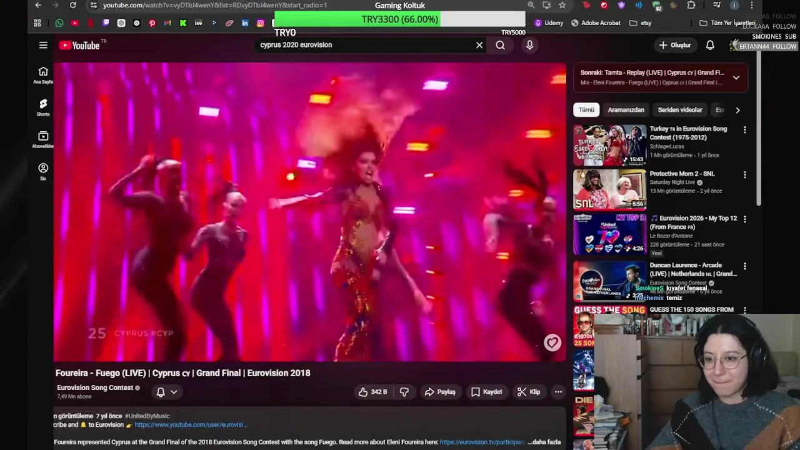Open the Gmail bookmark
800x450 pixels.
167,23
